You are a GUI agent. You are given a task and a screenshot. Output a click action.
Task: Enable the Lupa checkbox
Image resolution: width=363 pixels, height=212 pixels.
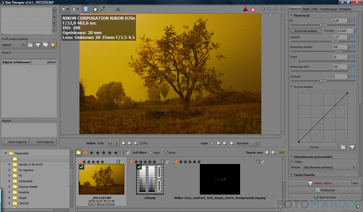pyautogui.click(x=212, y=143)
